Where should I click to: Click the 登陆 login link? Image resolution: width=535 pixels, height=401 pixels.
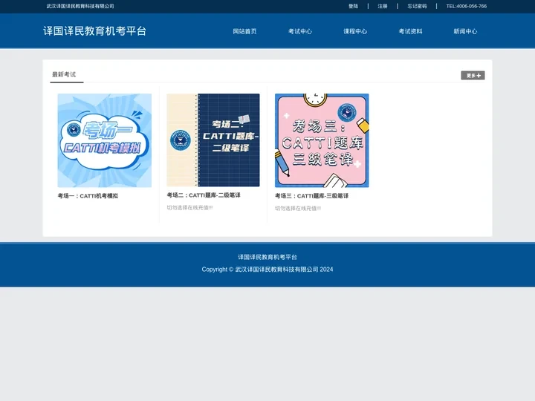353,6
